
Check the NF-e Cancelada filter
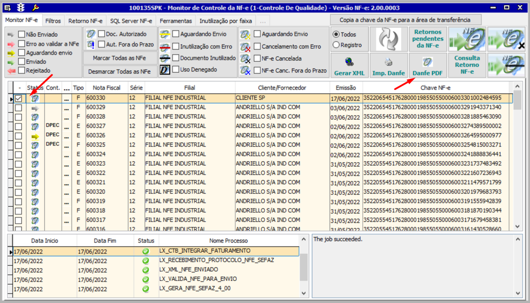[x=257, y=59]
